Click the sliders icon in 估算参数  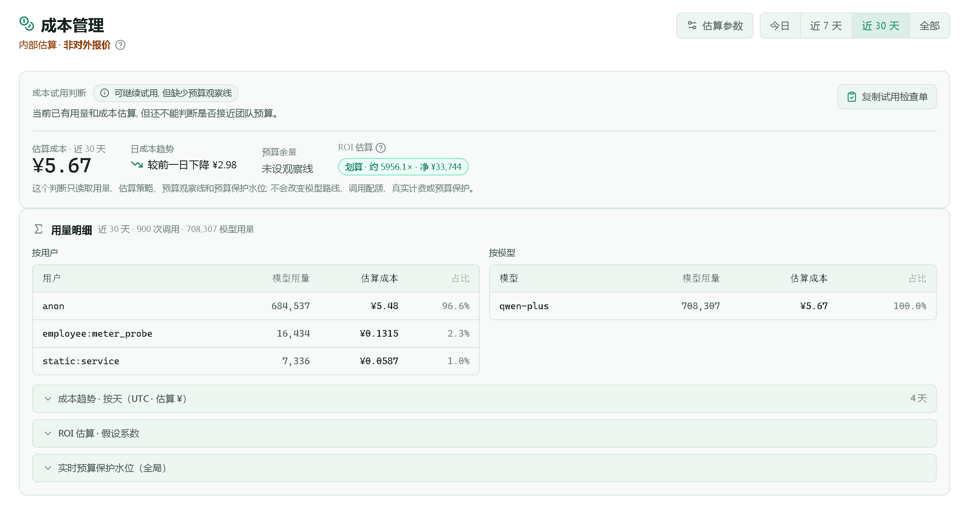692,26
